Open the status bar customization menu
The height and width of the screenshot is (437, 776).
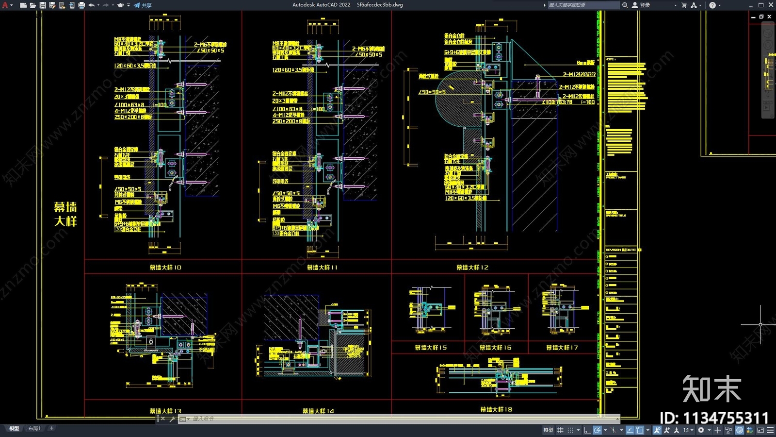[x=770, y=430]
